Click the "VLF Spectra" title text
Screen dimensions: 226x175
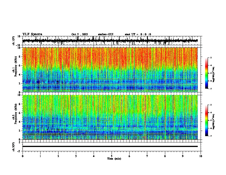pos(32,34)
